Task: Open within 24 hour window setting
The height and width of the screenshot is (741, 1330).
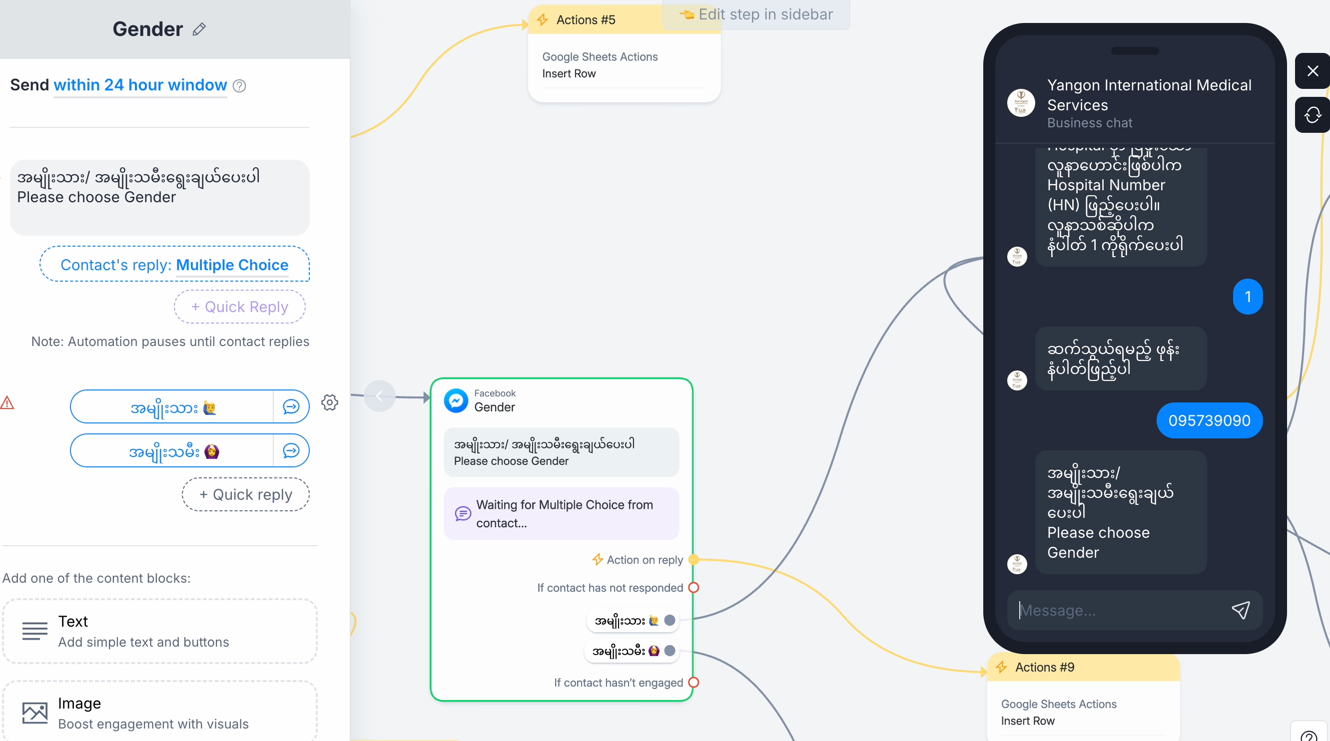Action: coord(140,84)
